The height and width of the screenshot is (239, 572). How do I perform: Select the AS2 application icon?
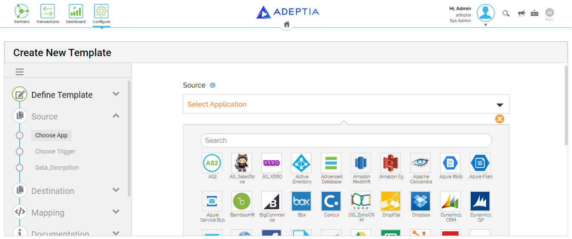coord(212,163)
